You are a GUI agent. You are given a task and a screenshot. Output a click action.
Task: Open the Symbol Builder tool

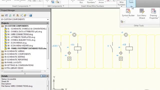coord(128,13)
